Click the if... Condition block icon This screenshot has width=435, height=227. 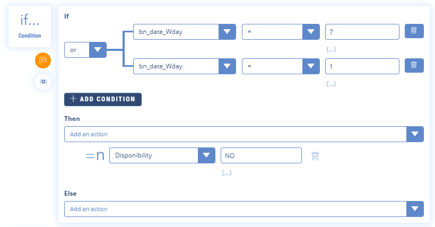coord(30,27)
